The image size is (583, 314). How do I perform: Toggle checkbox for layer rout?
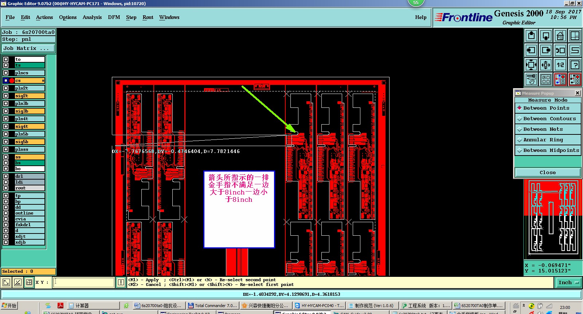point(6,188)
